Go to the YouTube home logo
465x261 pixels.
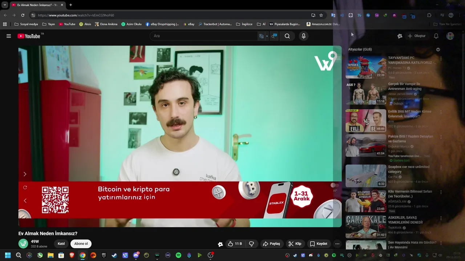click(29, 36)
